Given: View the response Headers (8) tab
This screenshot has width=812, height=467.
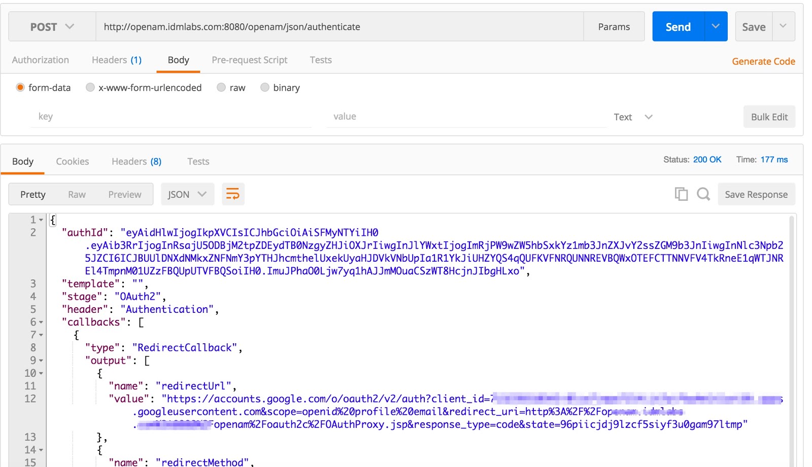Looking at the screenshot, I should click(x=136, y=161).
